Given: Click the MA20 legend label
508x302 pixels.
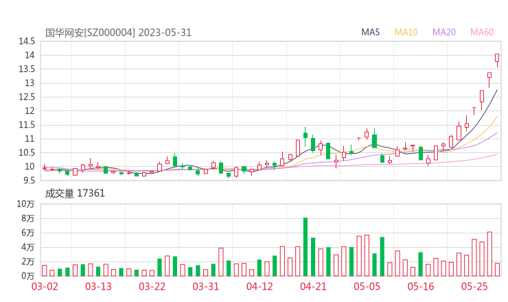Looking at the screenshot, I should 444,32.
